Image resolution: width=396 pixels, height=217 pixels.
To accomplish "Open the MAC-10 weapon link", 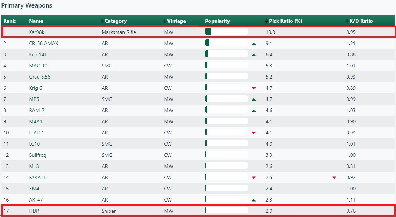I will [38, 66].
